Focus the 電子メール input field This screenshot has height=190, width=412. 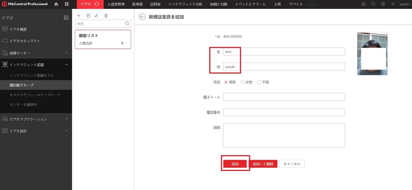tap(284, 97)
